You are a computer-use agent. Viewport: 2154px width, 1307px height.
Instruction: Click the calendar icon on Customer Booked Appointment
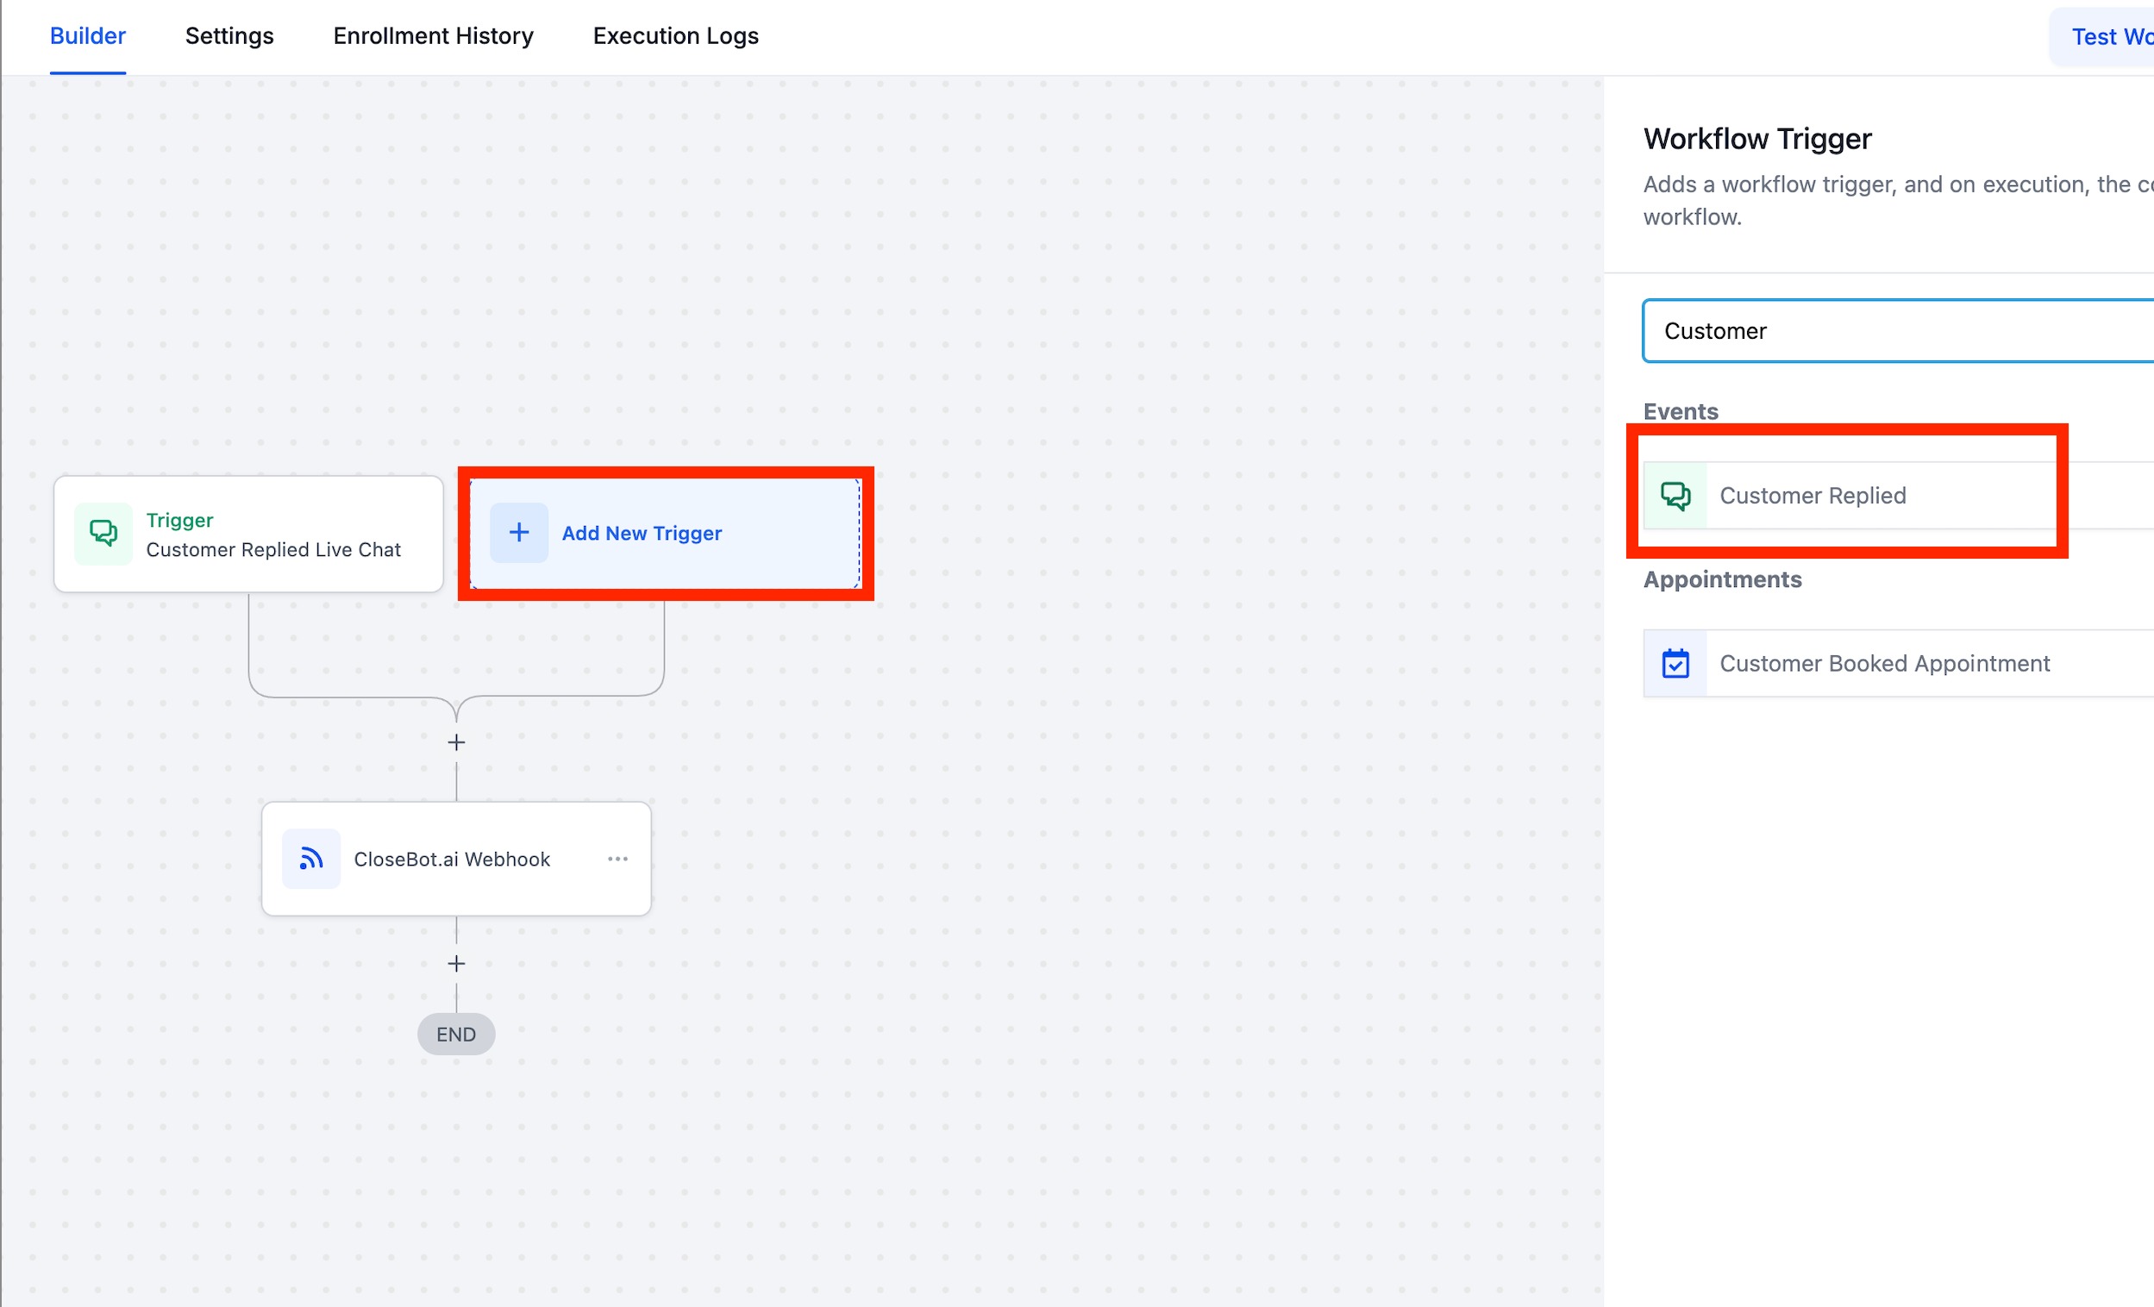(1675, 664)
